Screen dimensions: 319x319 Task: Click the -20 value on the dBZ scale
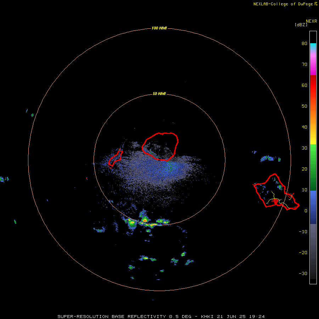tap(303, 252)
